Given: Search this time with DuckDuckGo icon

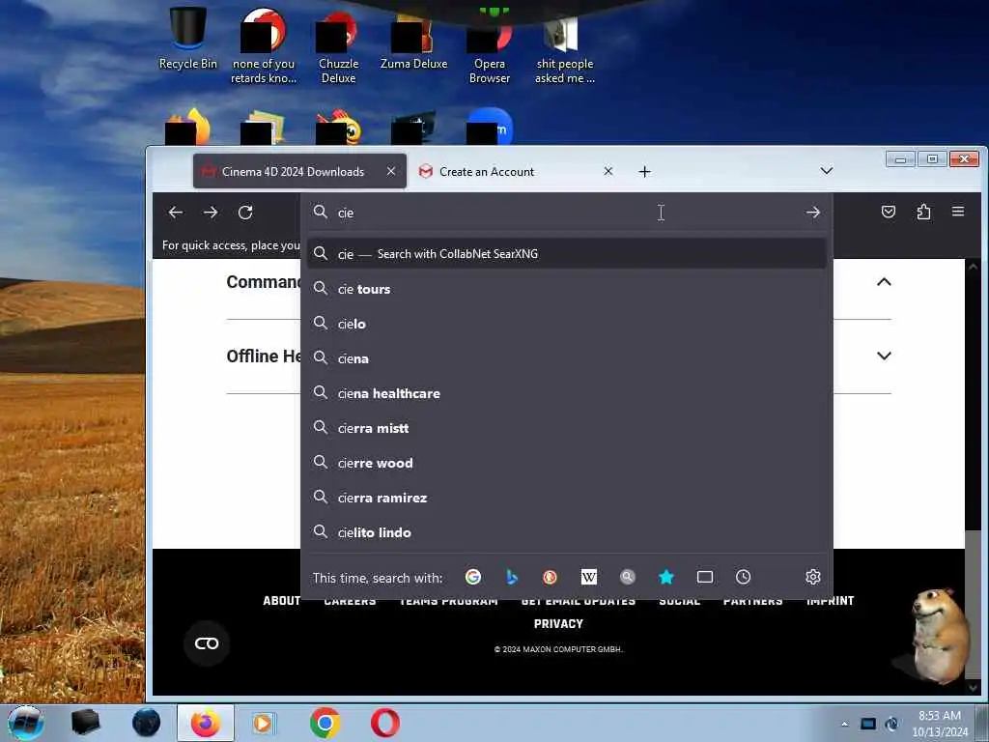Looking at the screenshot, I should (x=550, y=577).
